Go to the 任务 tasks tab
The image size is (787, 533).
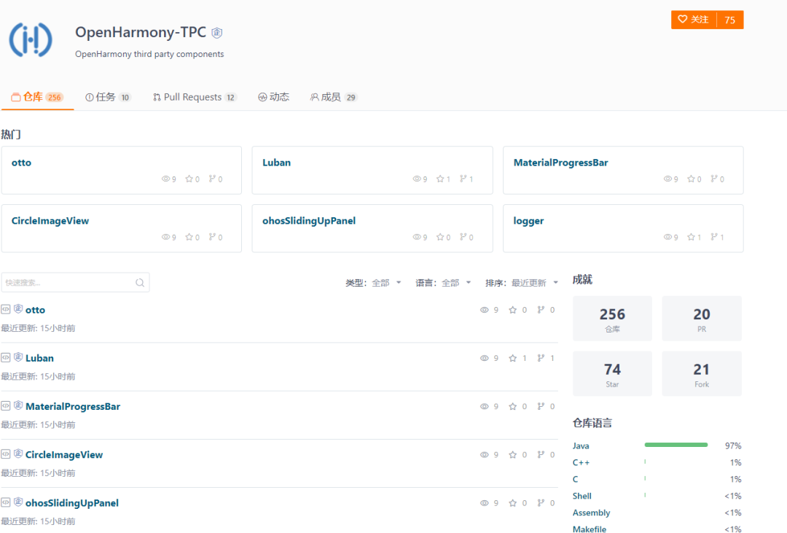pyautogui.click(x=107, y=97)
